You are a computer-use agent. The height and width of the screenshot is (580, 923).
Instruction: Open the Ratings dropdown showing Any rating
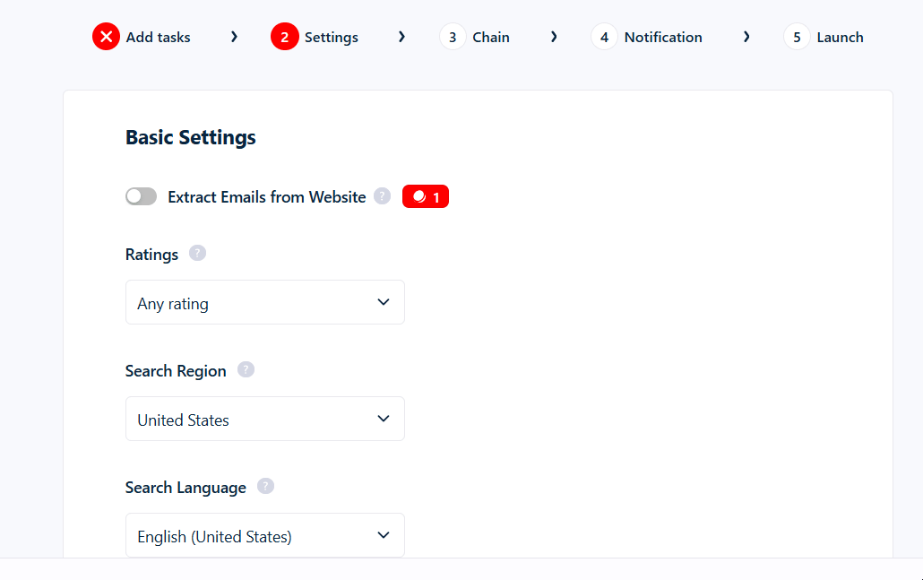tap(265, 302)
